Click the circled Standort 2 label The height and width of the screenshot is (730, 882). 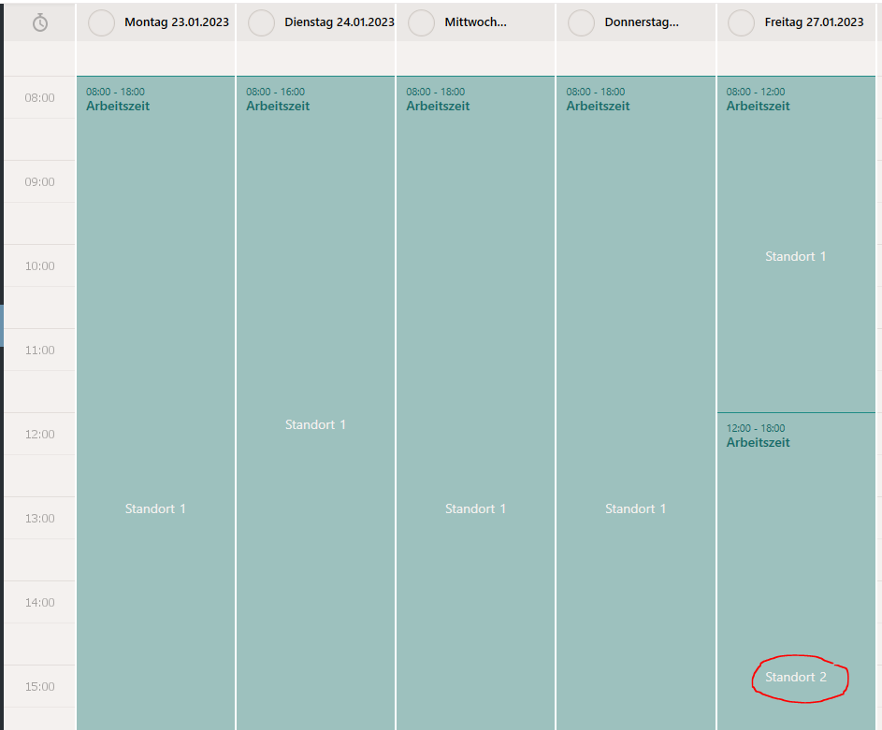point(796,677)
